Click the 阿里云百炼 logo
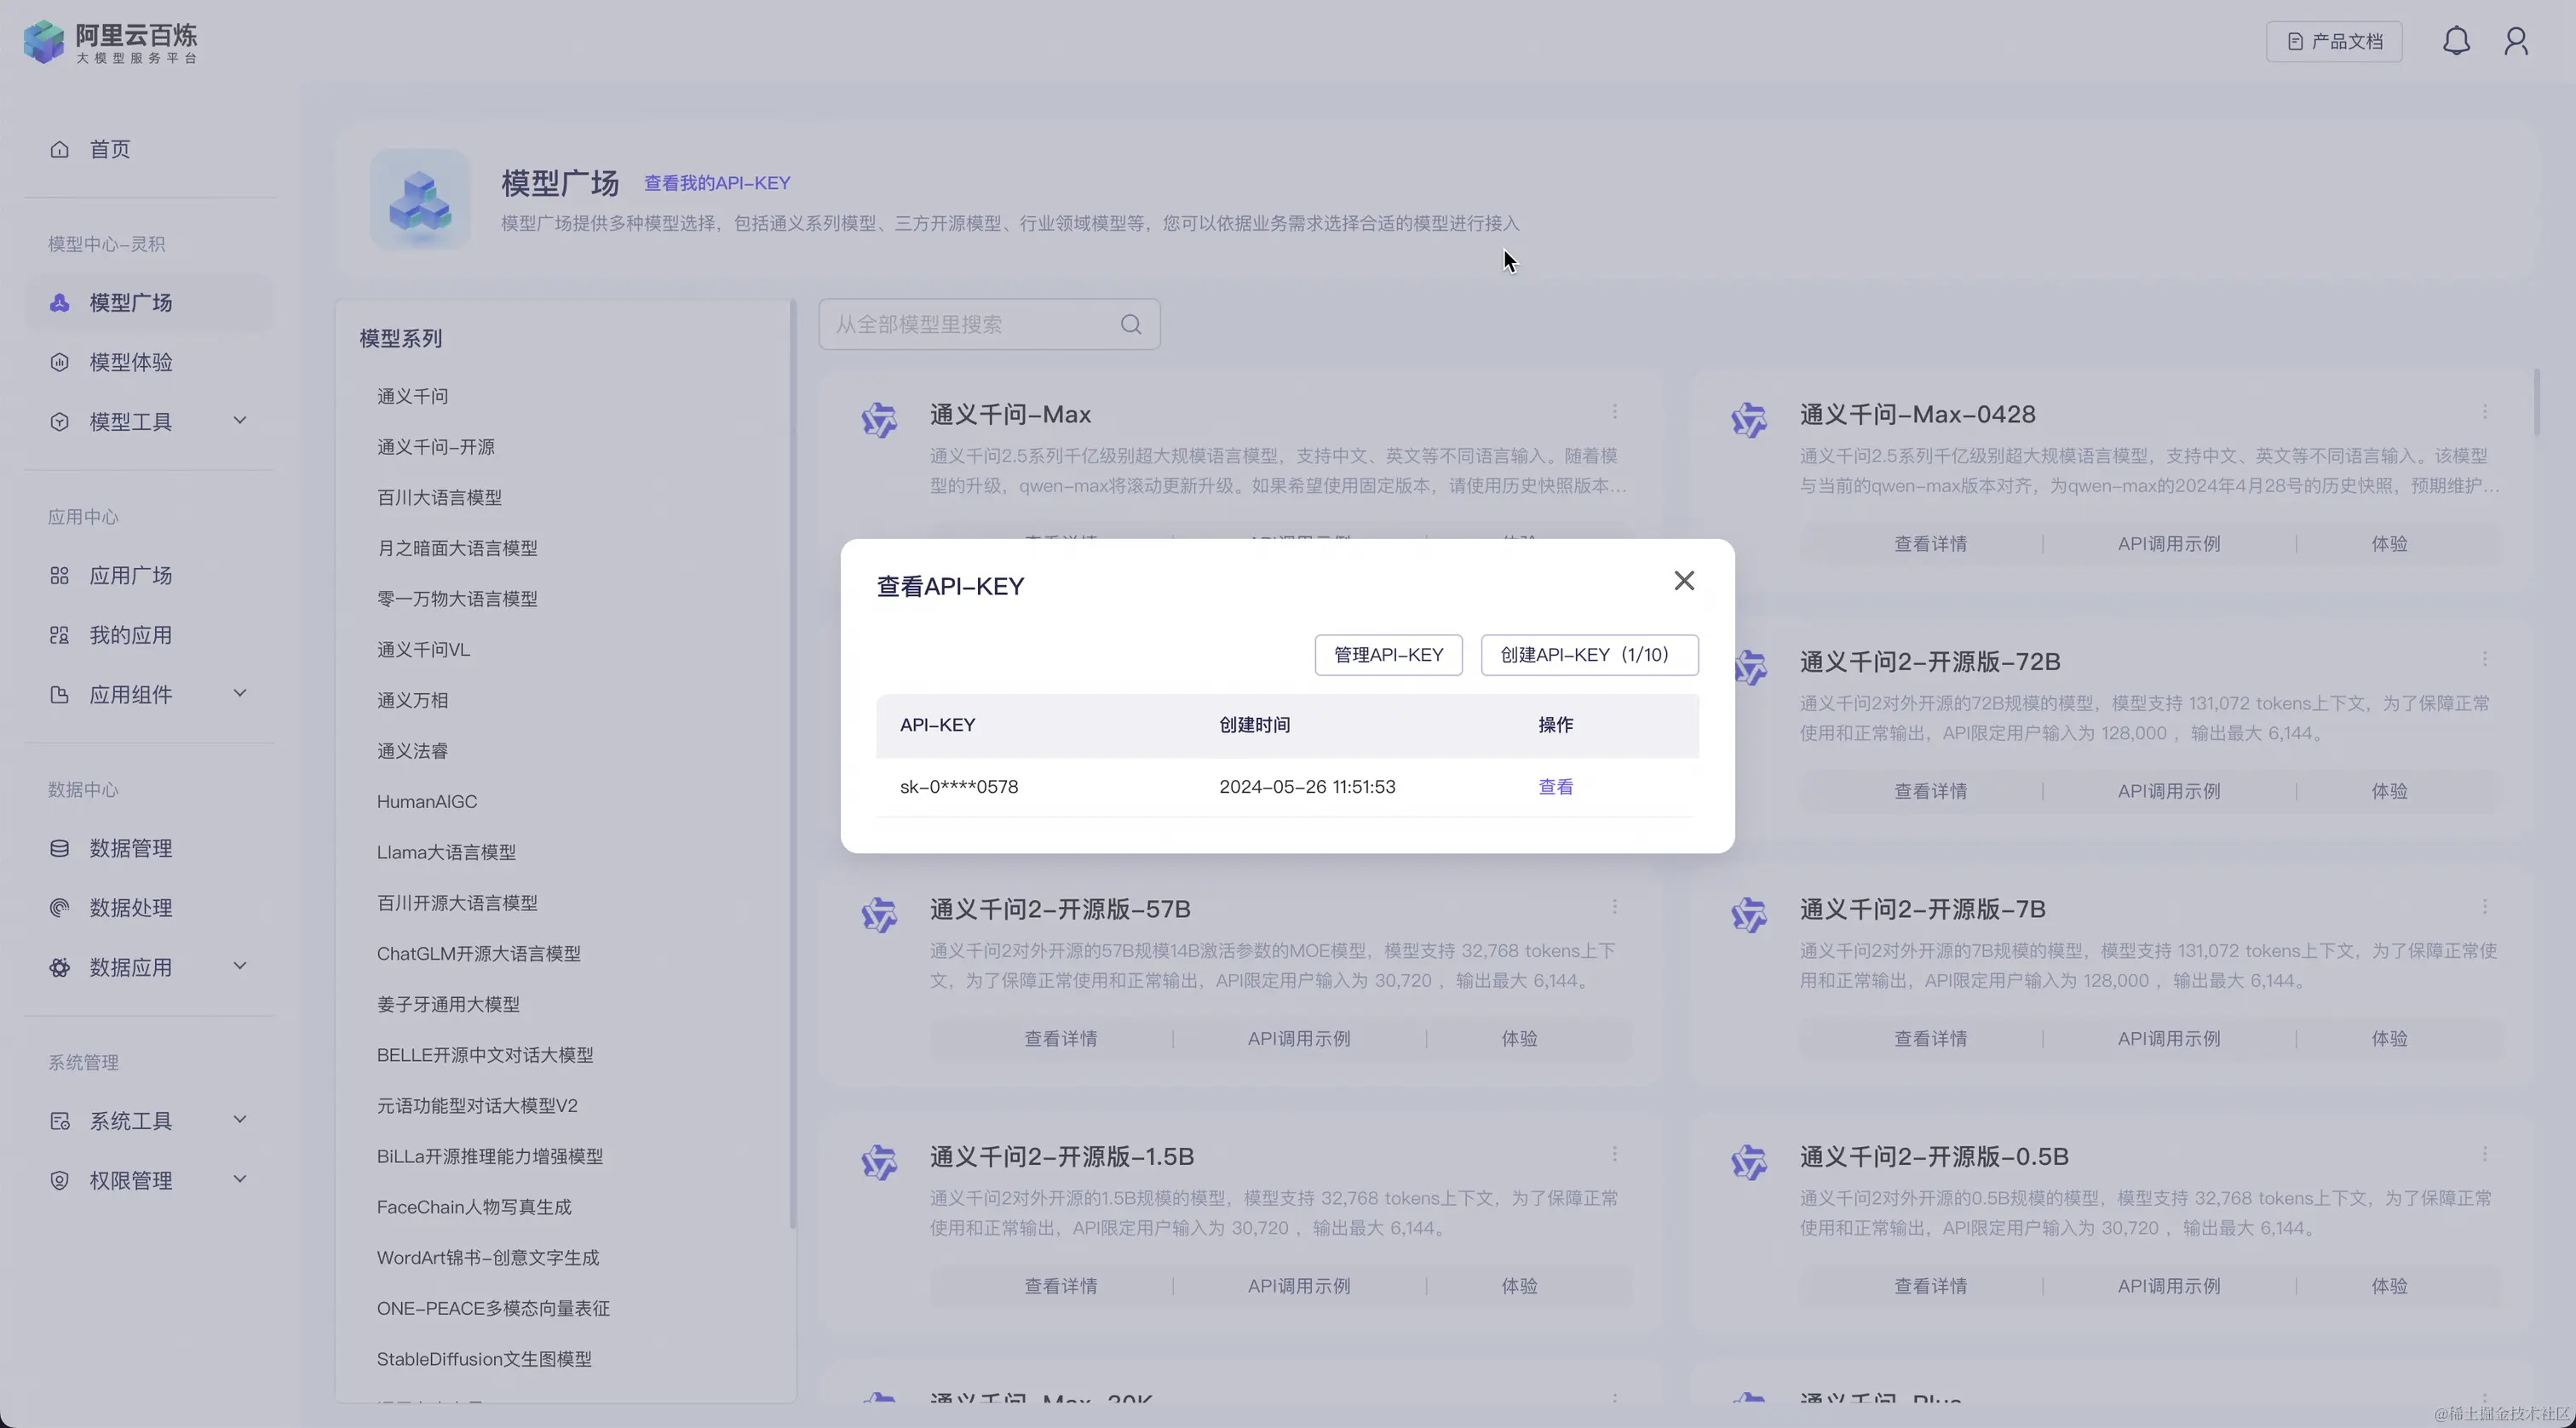 pos(110,42)
